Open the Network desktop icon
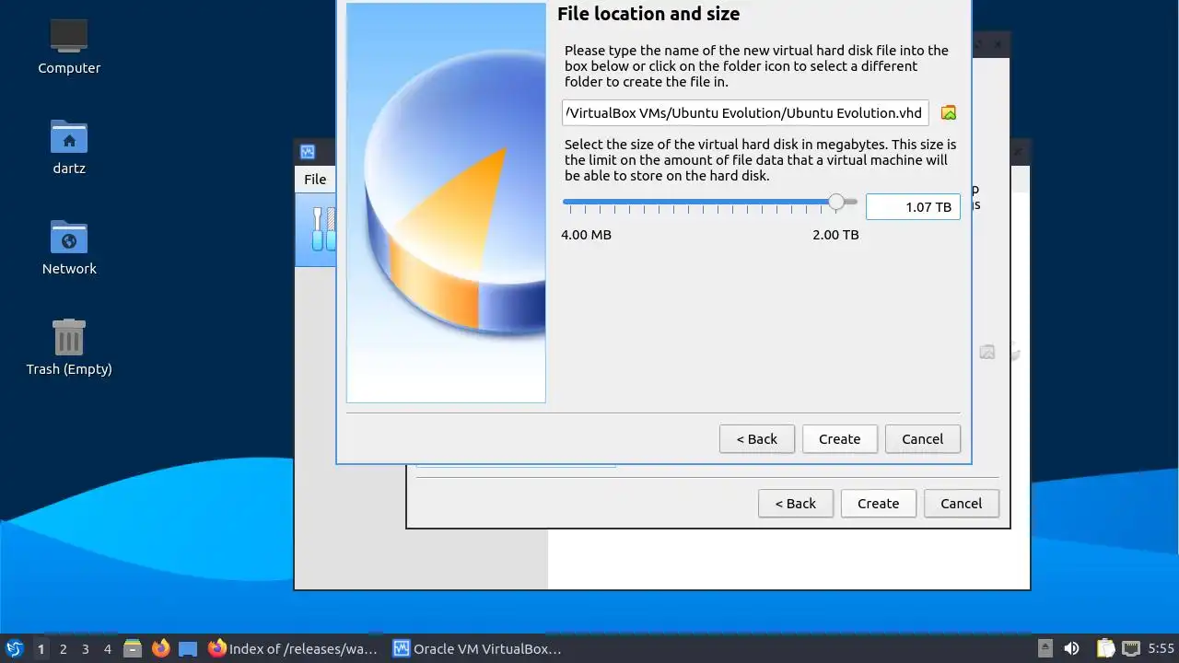 tap(69, 248)
